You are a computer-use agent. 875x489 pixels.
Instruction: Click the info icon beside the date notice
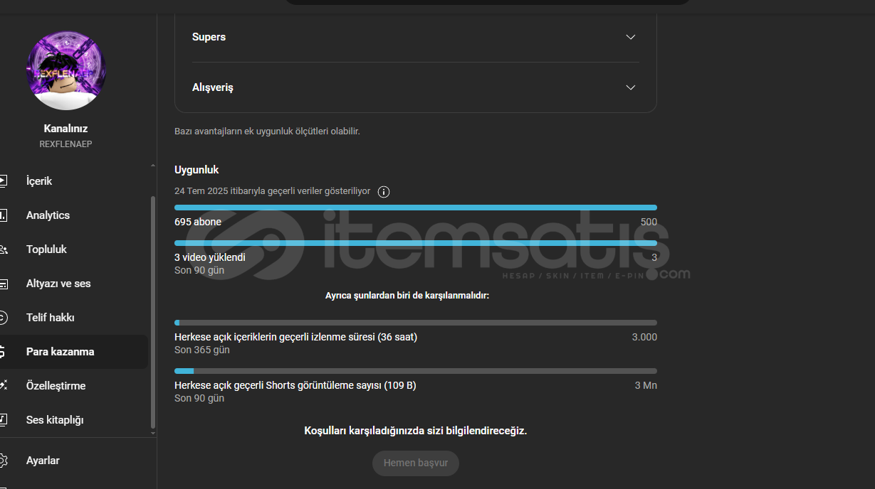tap(384, 192)
